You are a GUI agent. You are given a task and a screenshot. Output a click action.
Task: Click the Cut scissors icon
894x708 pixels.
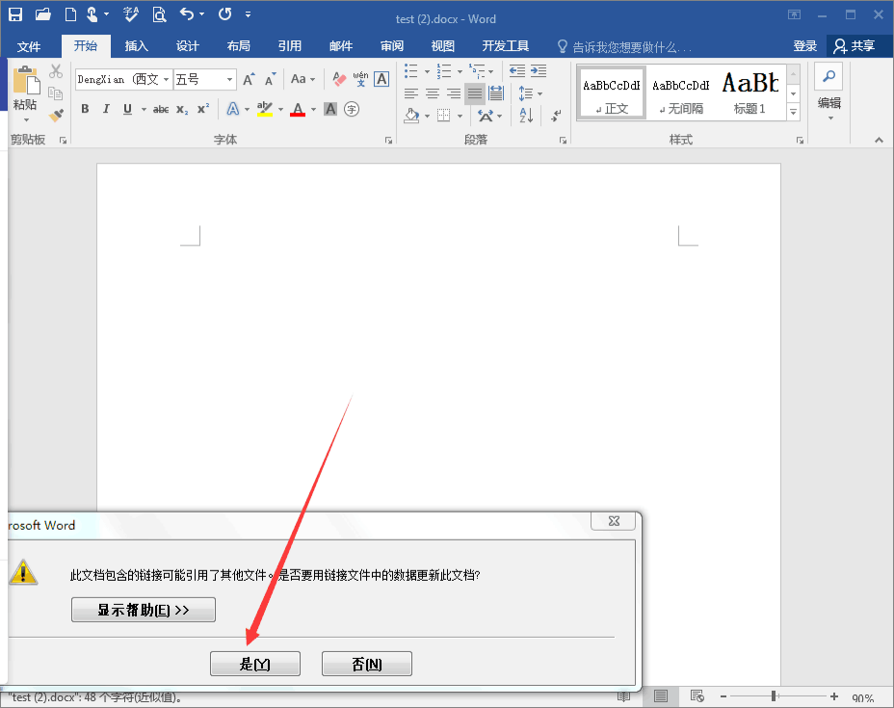(56, 72)
